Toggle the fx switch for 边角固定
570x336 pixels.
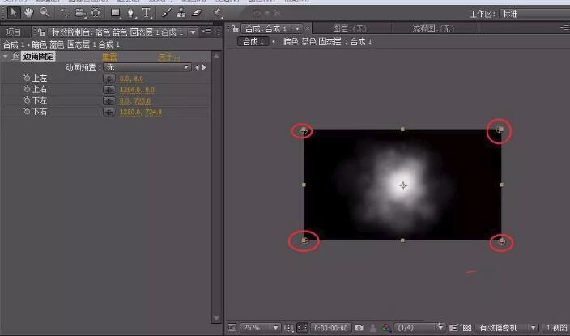(15, 57)
